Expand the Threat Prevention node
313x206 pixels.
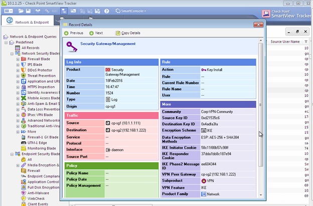point(18,76)
